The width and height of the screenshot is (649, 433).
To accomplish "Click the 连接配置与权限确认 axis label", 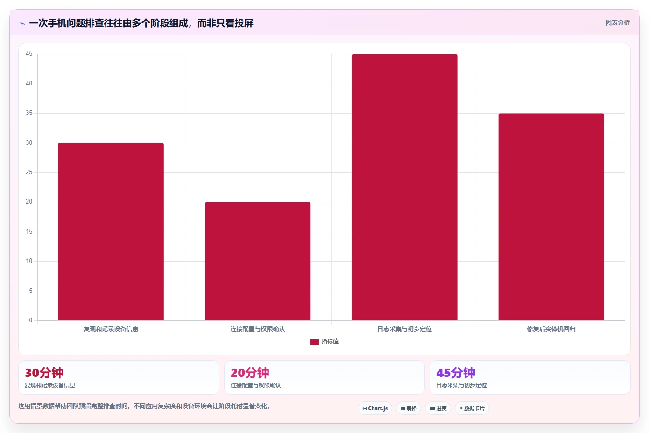I will [258, 329].
